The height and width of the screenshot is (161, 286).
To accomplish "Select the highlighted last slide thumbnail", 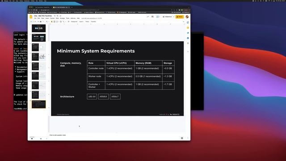I will 39,104.
